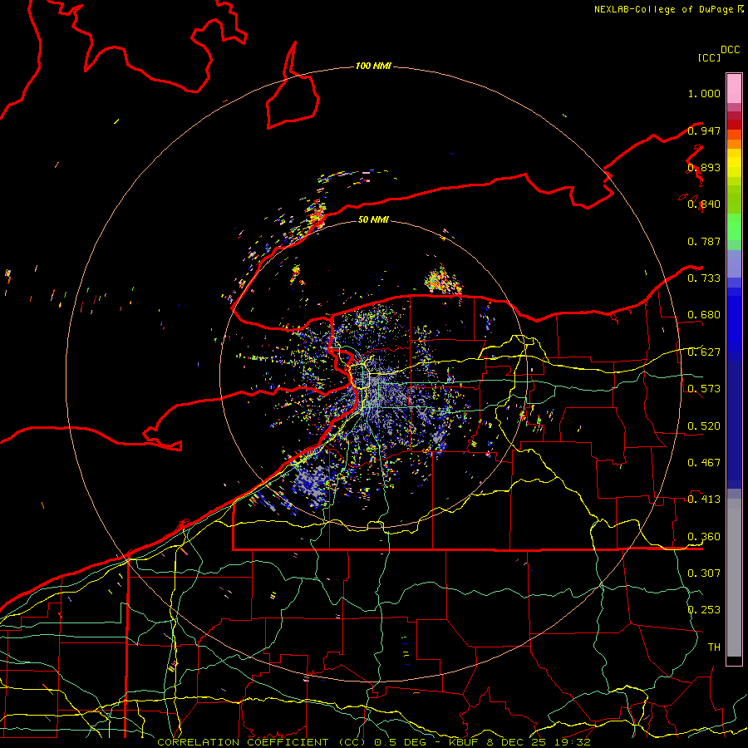Select the 0.253 legend value

(x=704, y=610)
